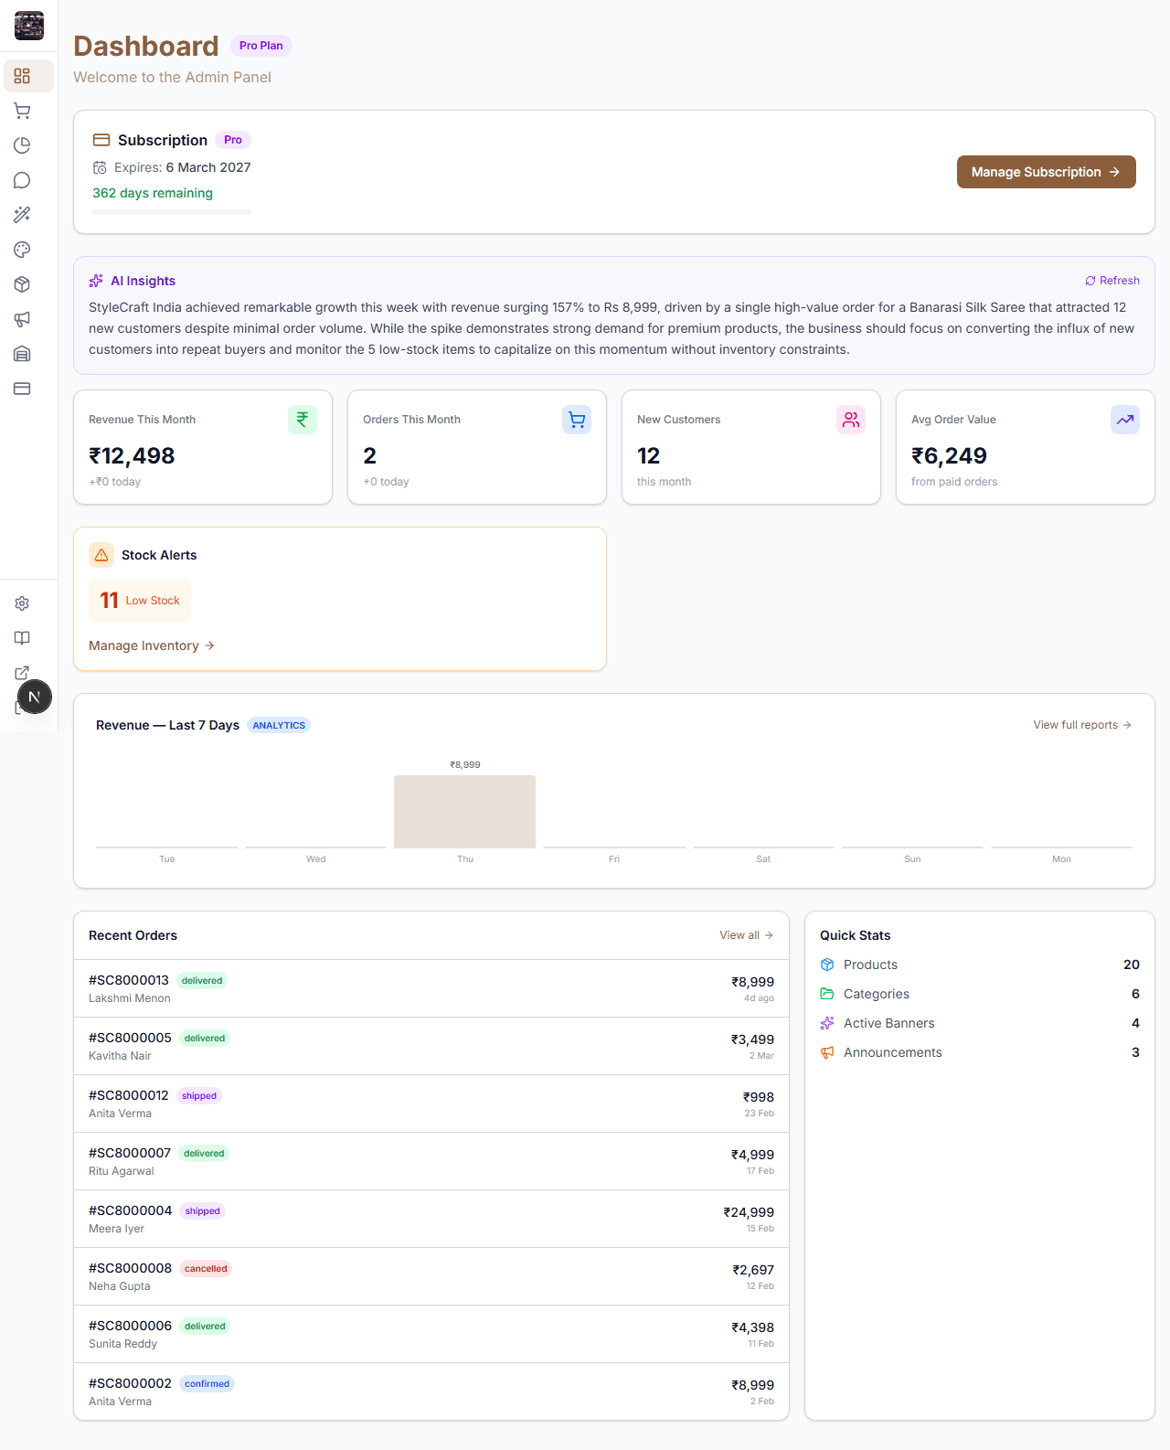Viewport: 1170px width, 1450px height.
Task: Click View all in Recent Orders
Action: [x=747, y=935]
